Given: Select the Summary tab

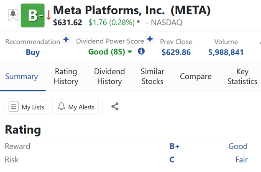Looking at the screenshot, I should click(21, 76).
